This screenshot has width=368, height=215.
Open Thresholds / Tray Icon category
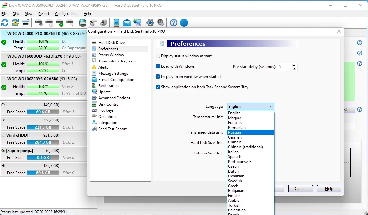point(117,61)
